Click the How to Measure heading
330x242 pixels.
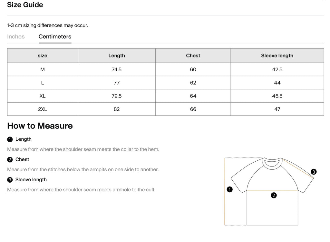pyautogui.click(x=40, y=126)
